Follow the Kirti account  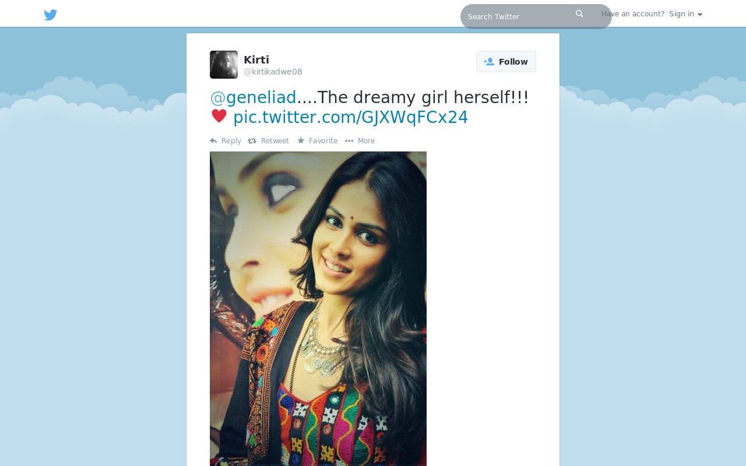click(x=506, y=62)
